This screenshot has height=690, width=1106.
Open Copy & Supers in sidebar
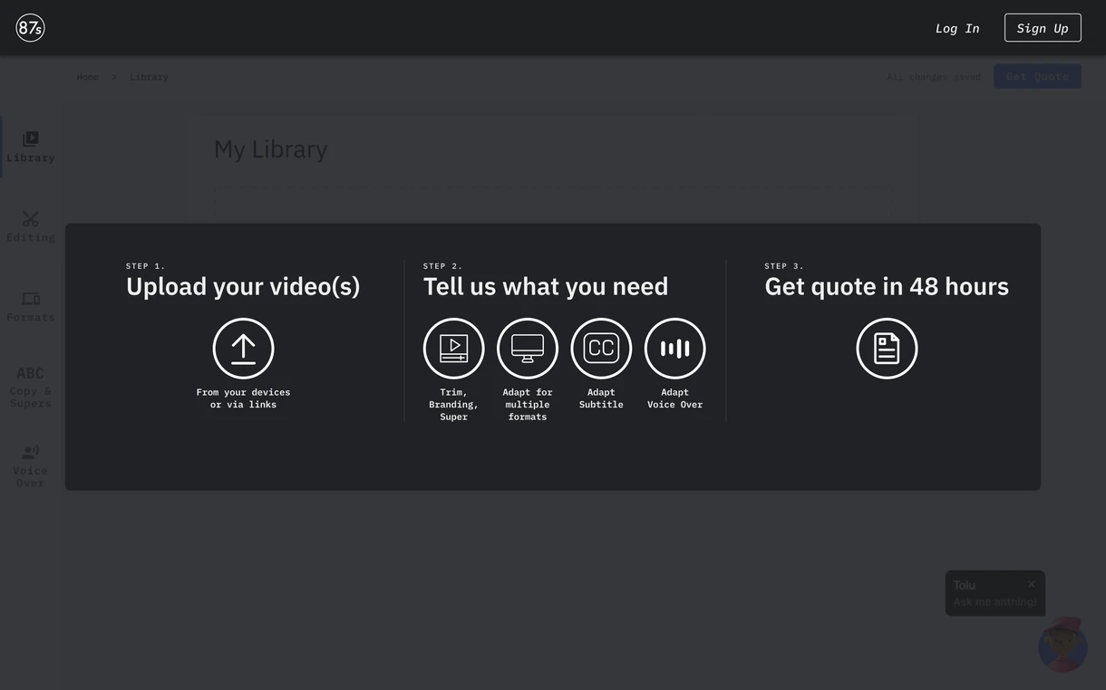click(31, 386)
